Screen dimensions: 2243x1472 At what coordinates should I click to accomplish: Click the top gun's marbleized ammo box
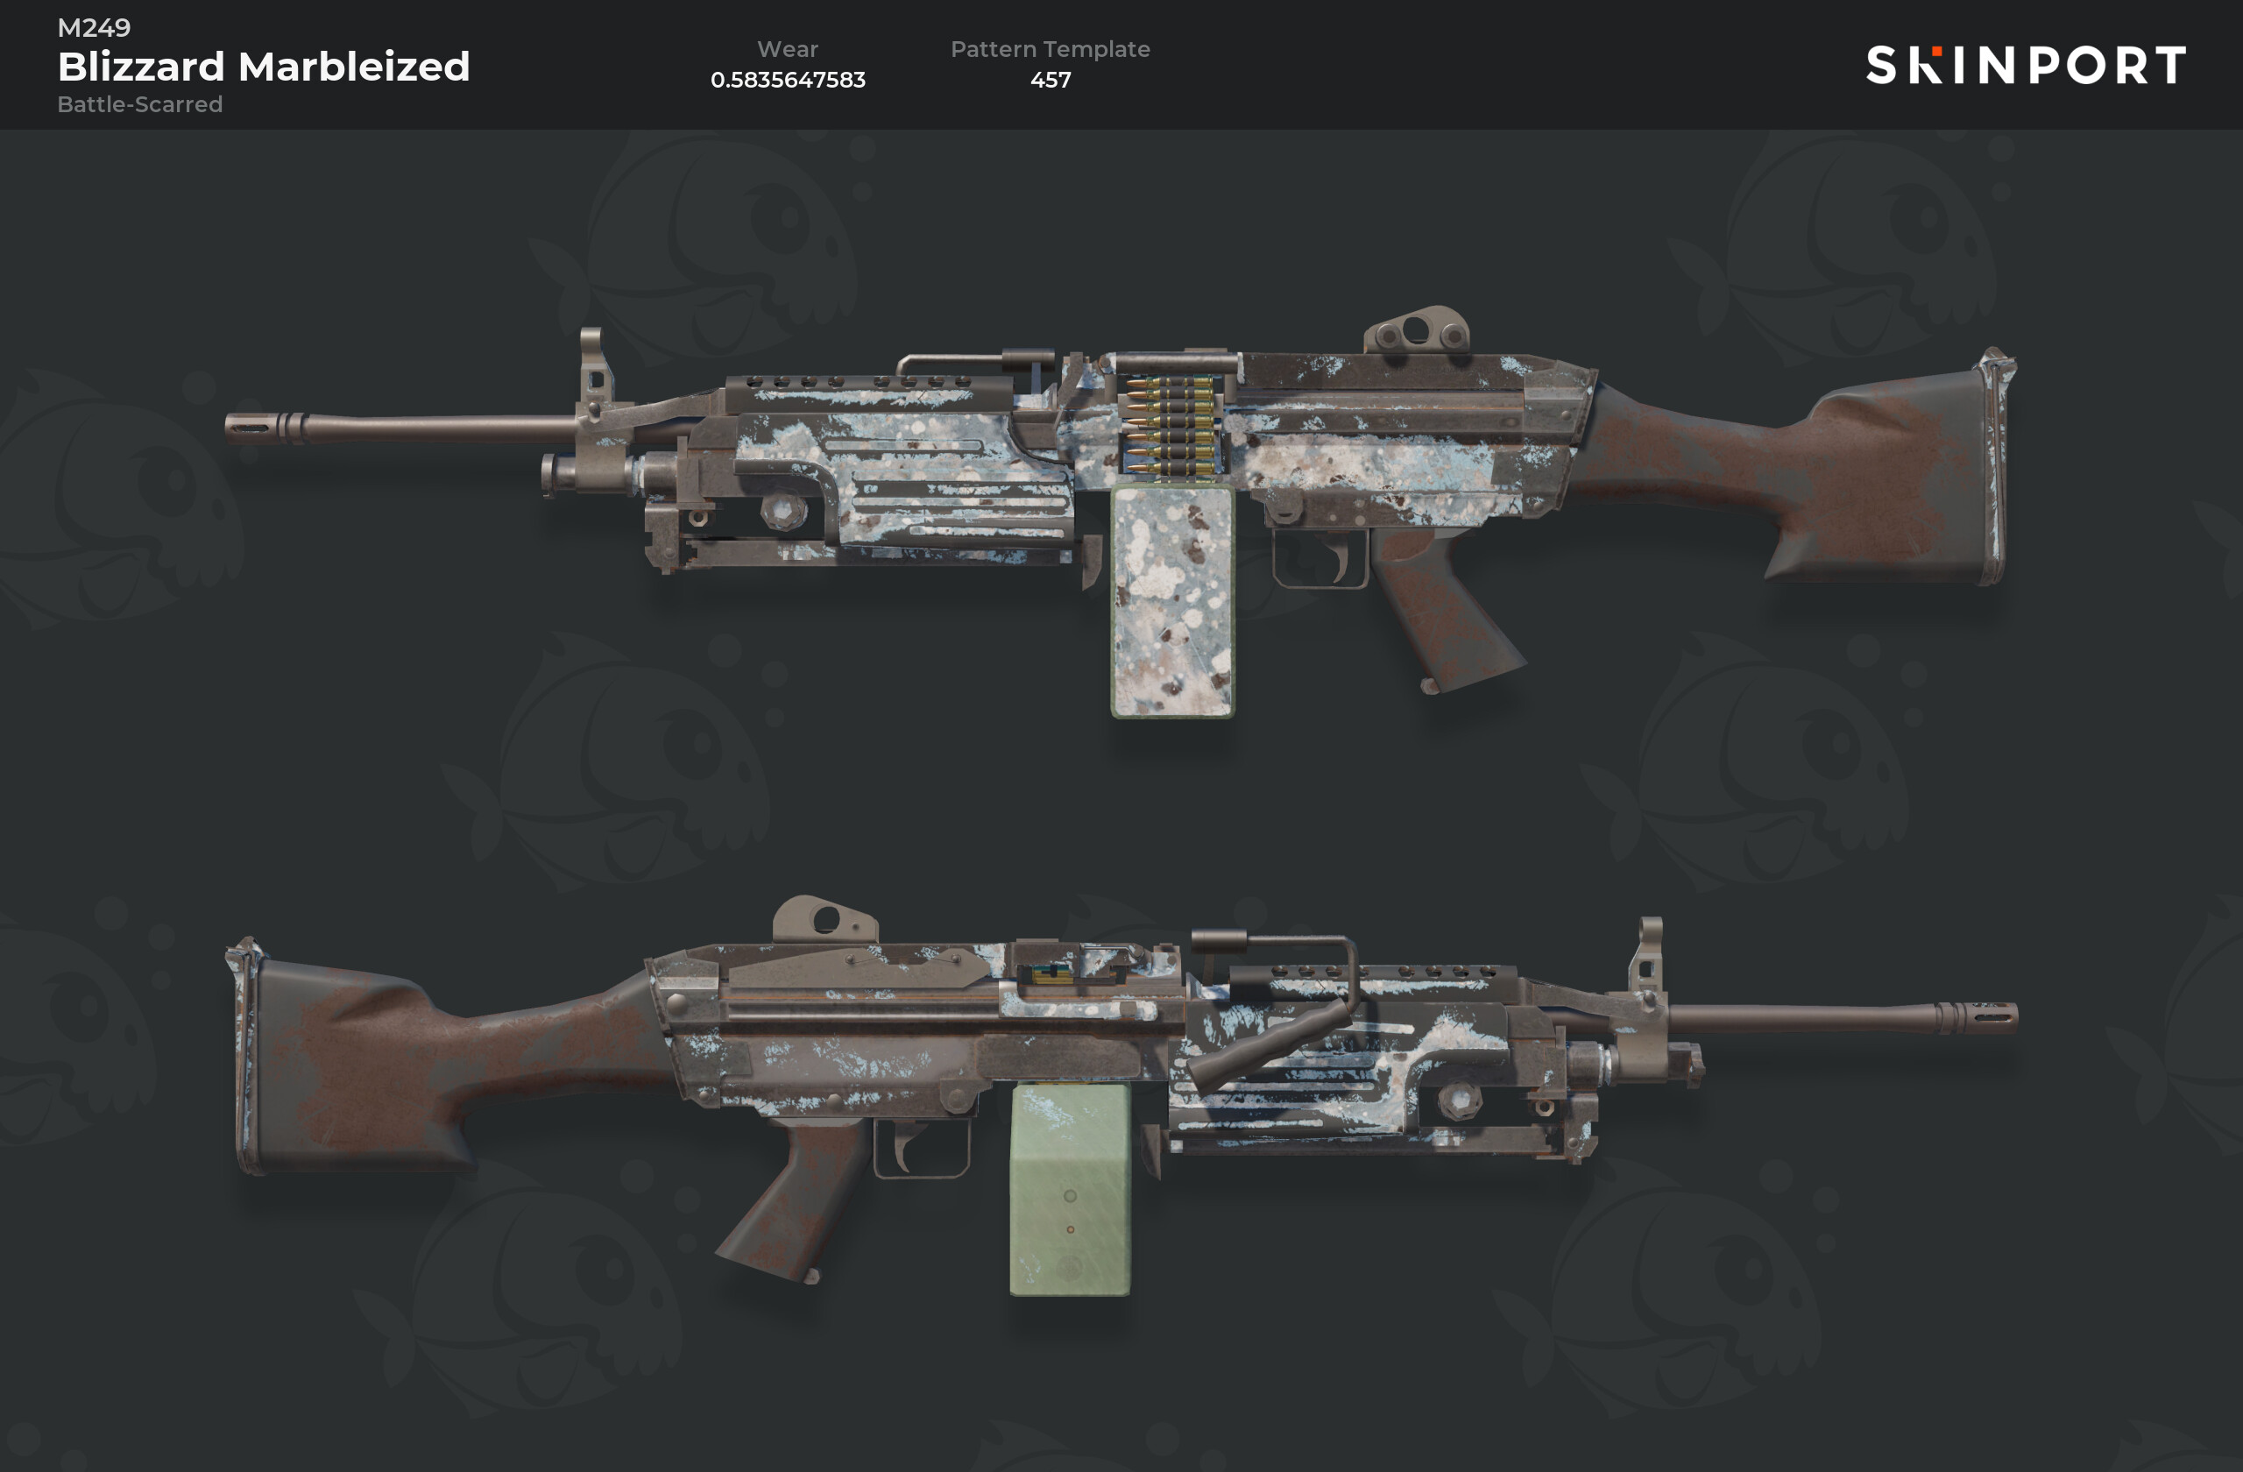click(x=1172, y=601)
